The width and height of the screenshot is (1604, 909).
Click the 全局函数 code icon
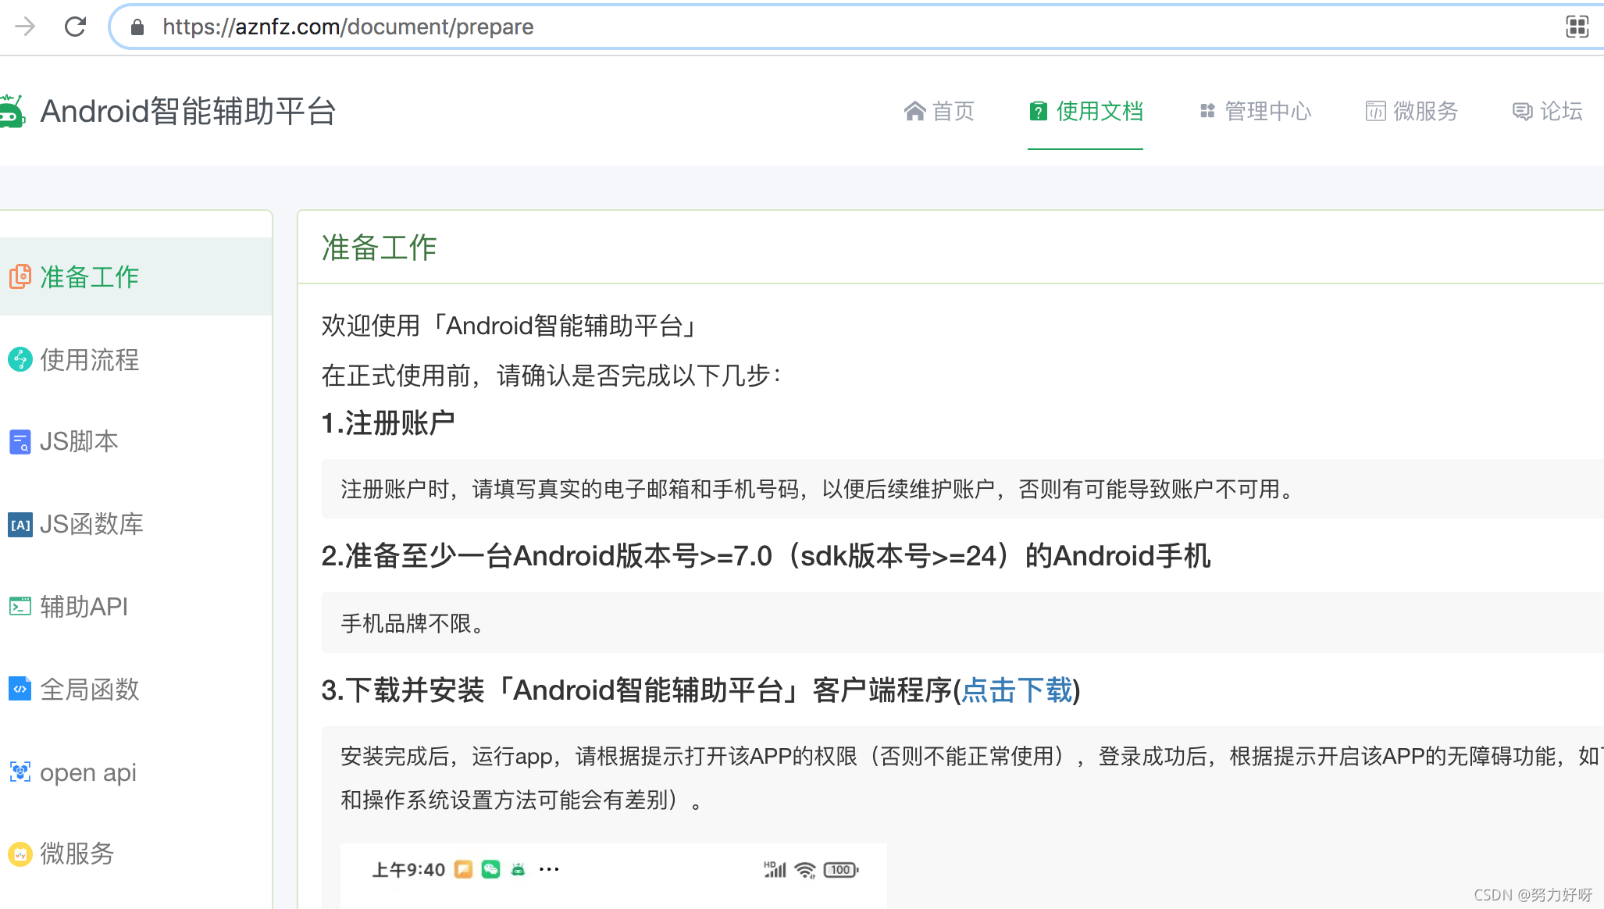(20, 689)
